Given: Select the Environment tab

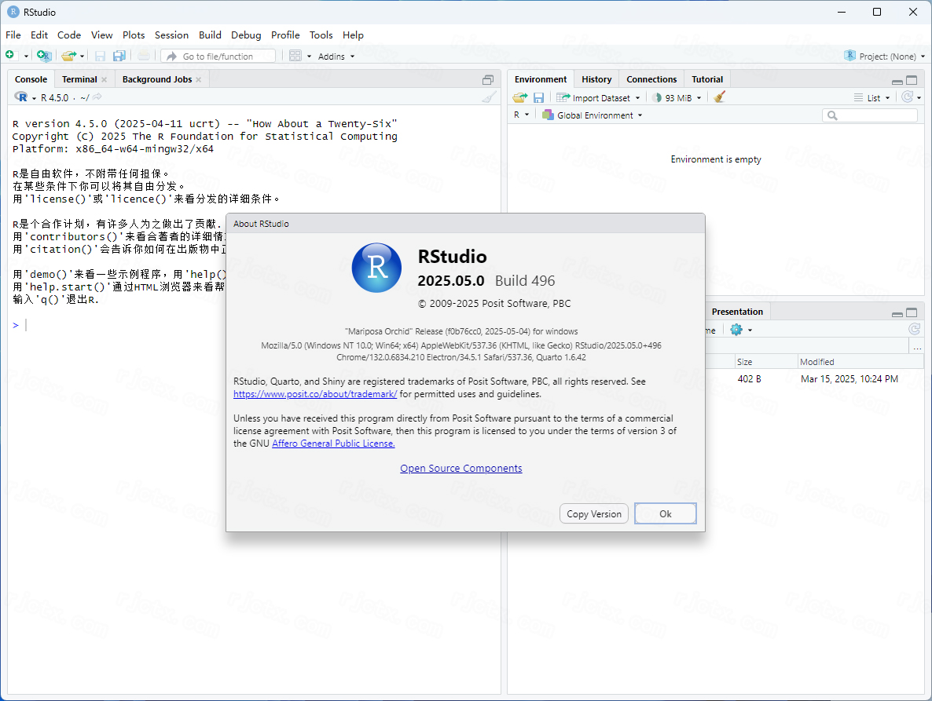Looking at the screenshot, I should [x=541, y=79].
